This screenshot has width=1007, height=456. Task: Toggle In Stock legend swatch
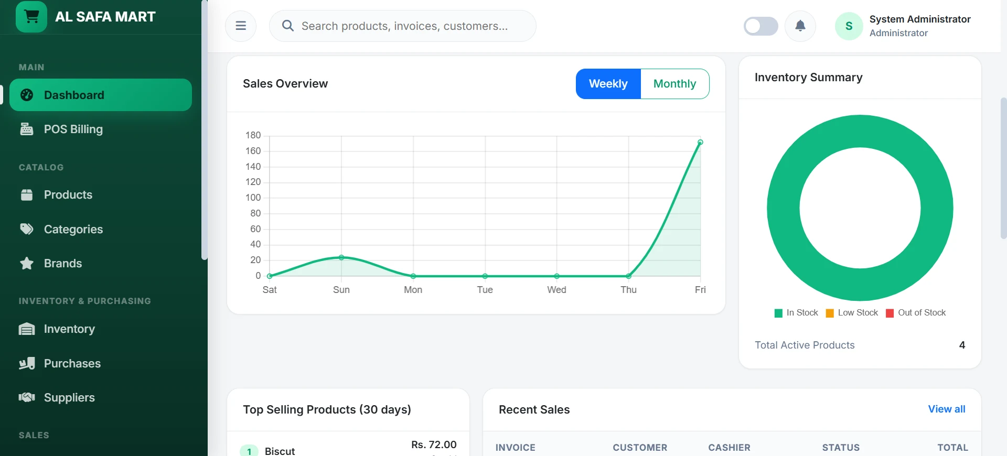[x=778, y=313]
